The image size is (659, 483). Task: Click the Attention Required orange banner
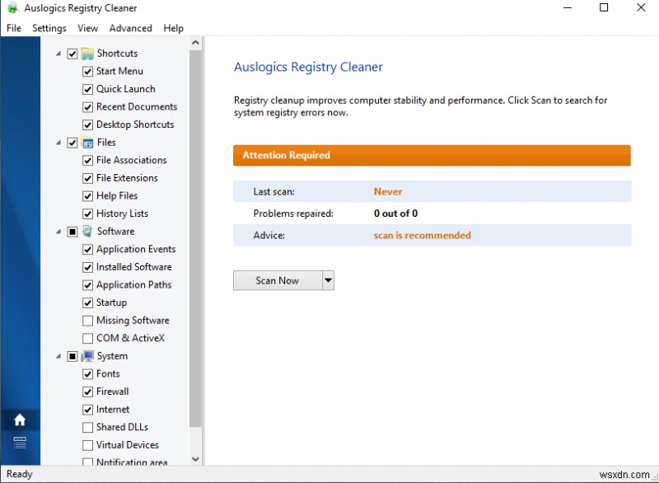(432, 155)
